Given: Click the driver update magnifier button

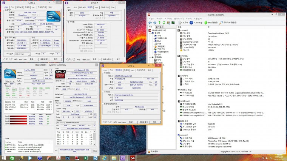Looking at the screenshot, I should pyautogui.click(x=228, y=23).
